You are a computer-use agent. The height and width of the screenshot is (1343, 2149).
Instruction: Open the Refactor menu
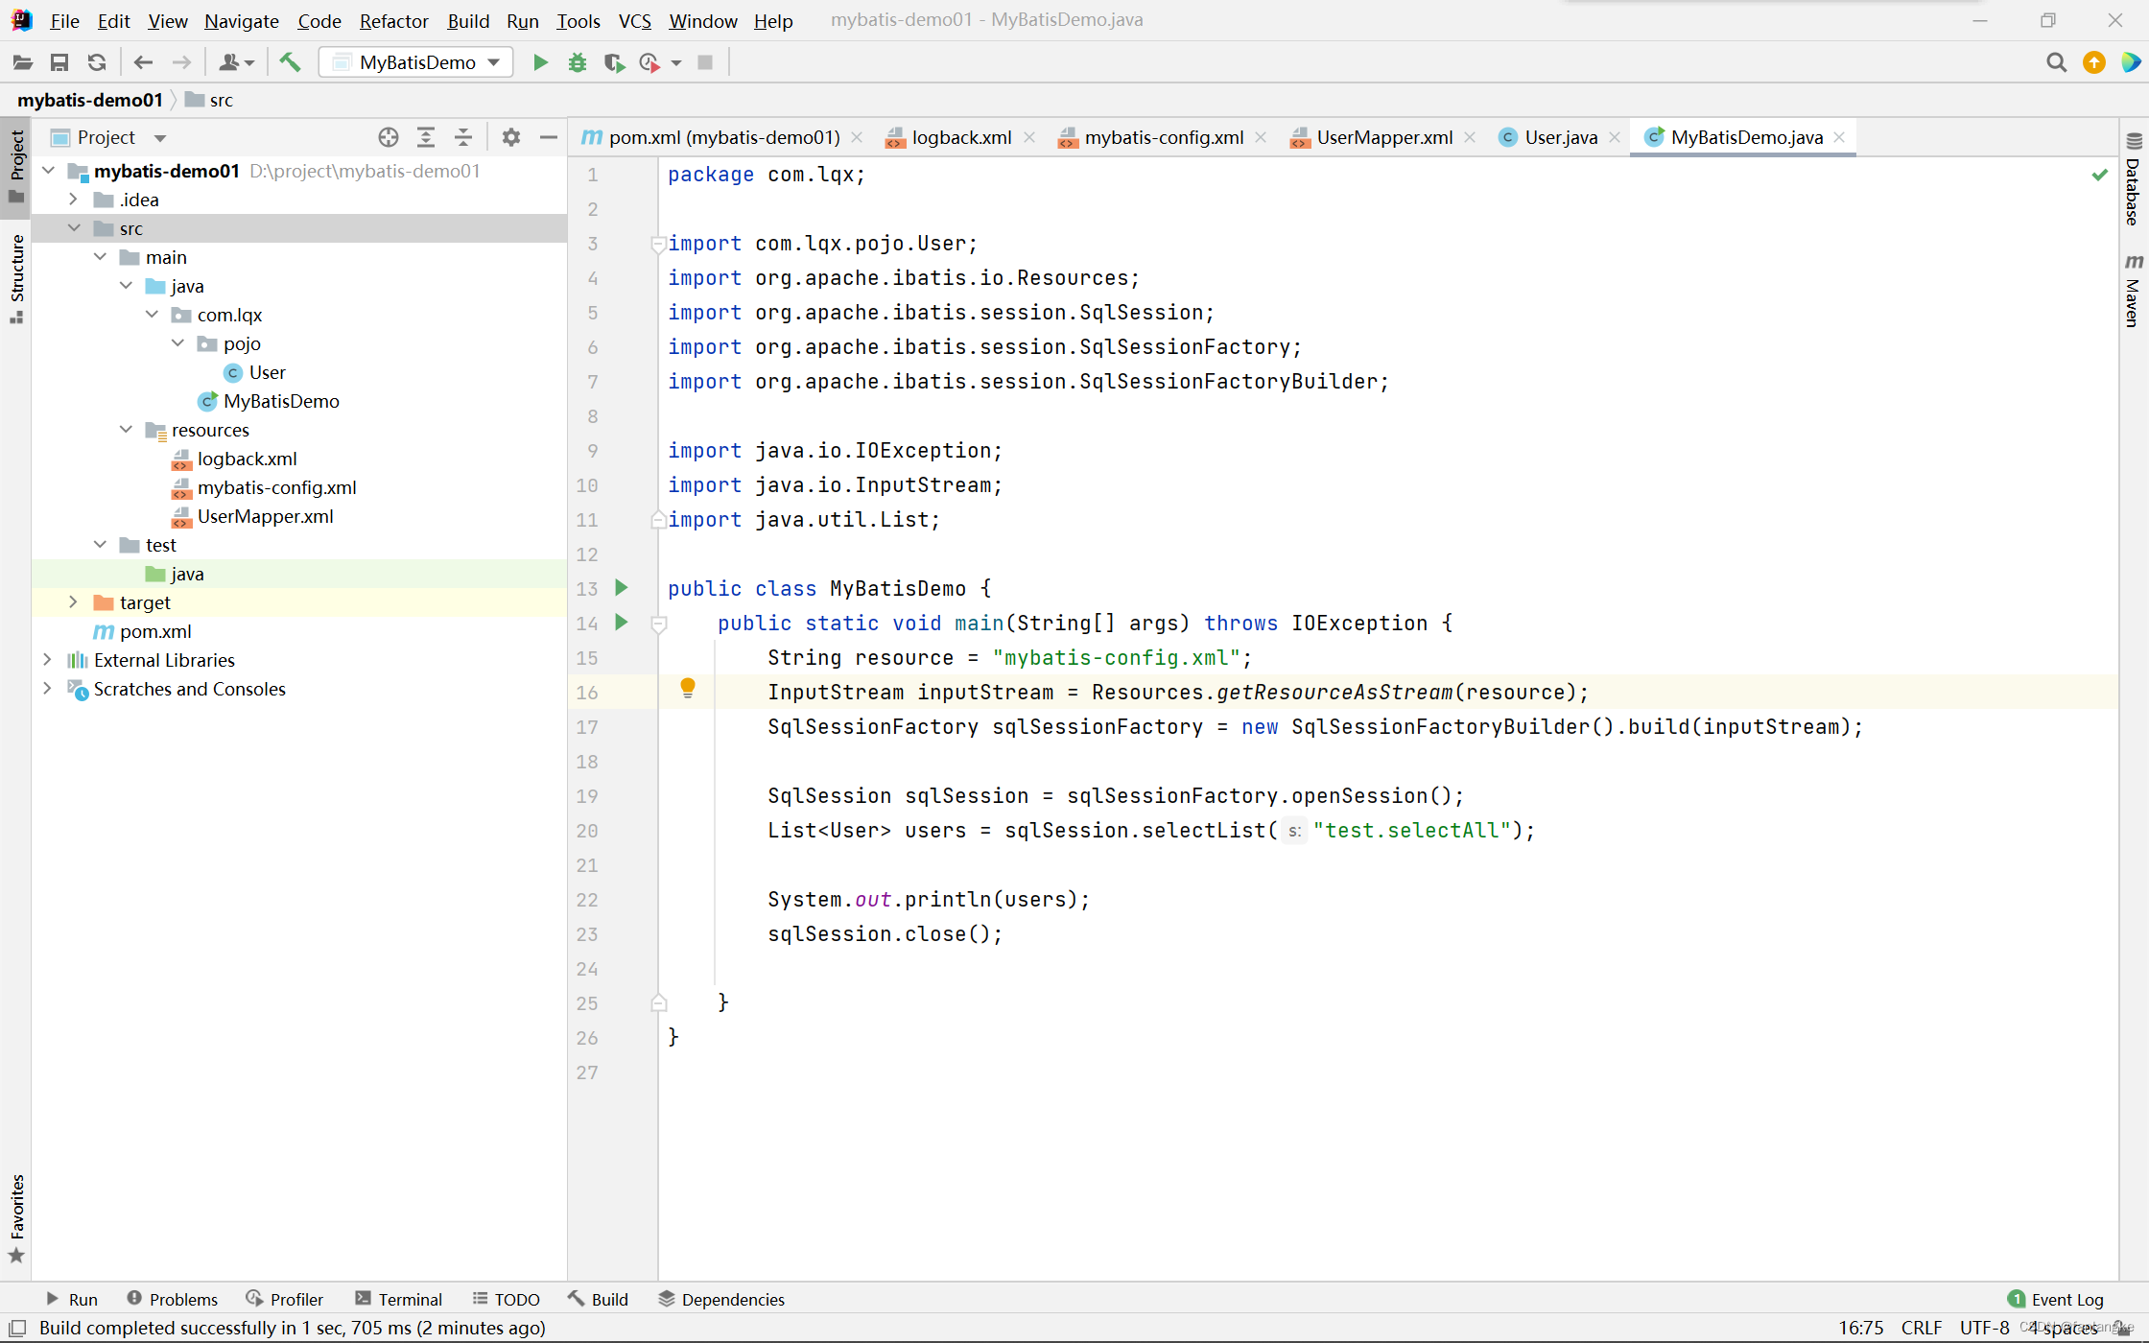tap(393, 20)
